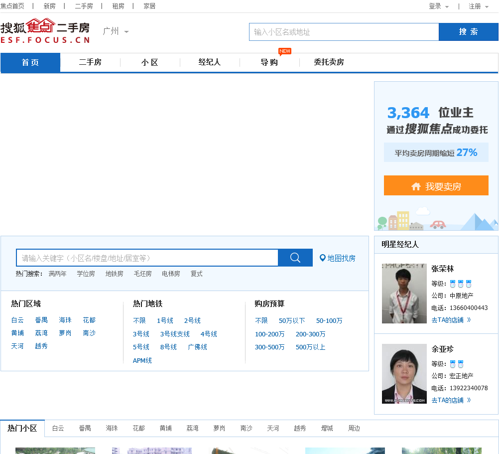Viewport: 499px width, 454px height.
Task: Open the 地图找房 link
Action: (x=341, y=258)
